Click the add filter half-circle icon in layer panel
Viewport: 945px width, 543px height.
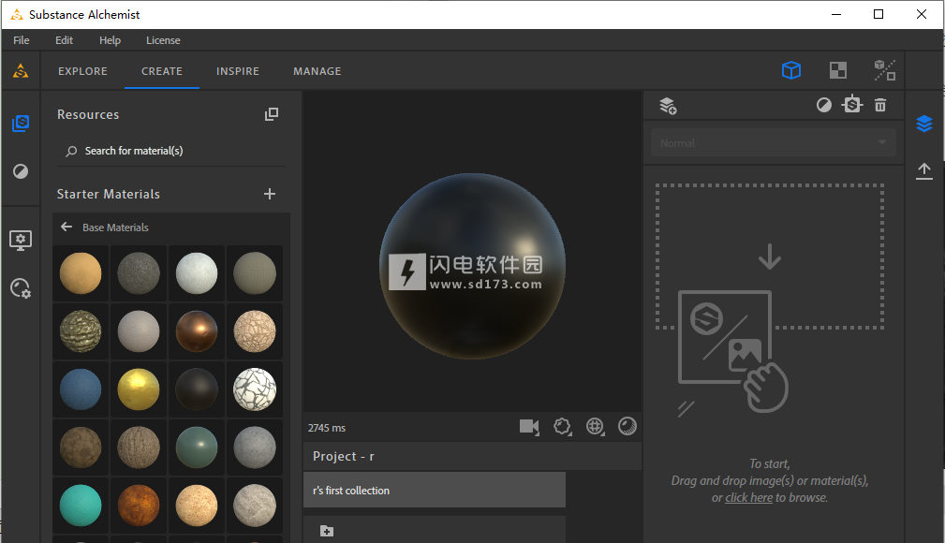pos(824,106)
